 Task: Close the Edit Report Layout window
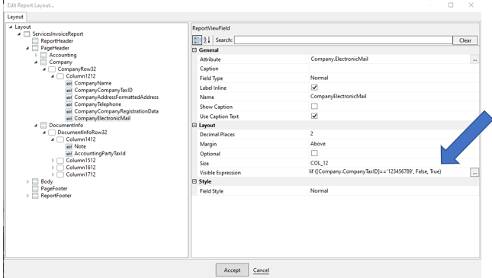coord(471,5)
